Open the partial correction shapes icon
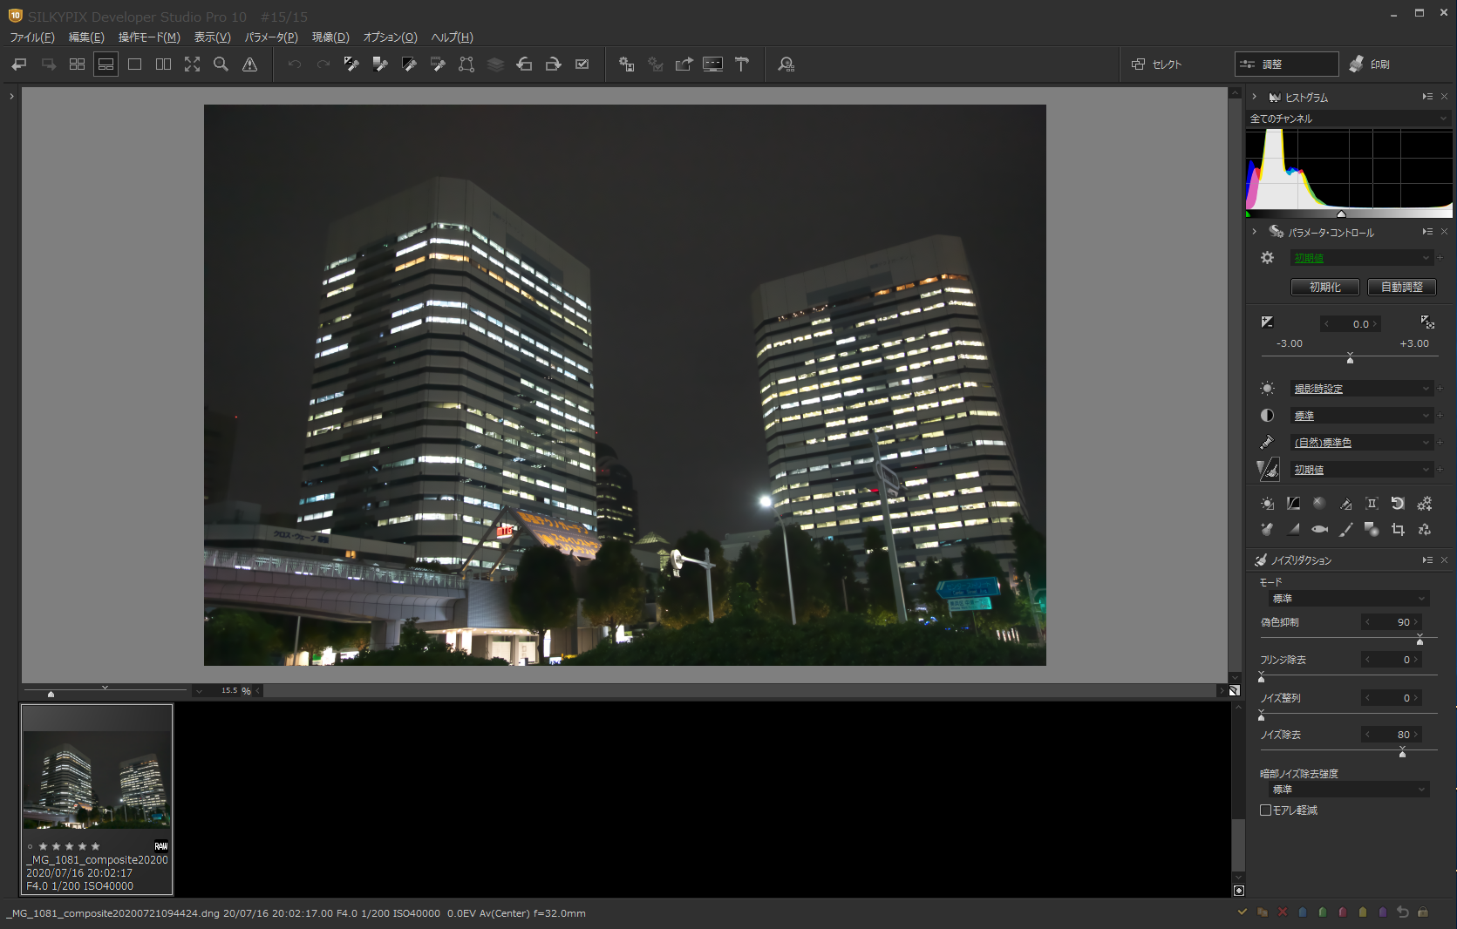Screen dimensions: 1457x929 coord(1372,529)
